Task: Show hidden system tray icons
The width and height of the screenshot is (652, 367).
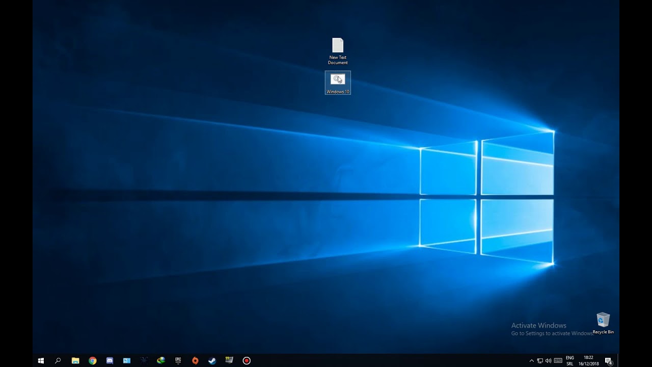Action: pyautogui.click(x=532, y=360)
